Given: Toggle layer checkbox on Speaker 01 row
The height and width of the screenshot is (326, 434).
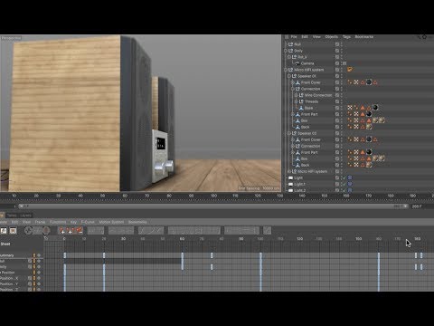Looking at the screenshot, I should [x=337, y=76].
